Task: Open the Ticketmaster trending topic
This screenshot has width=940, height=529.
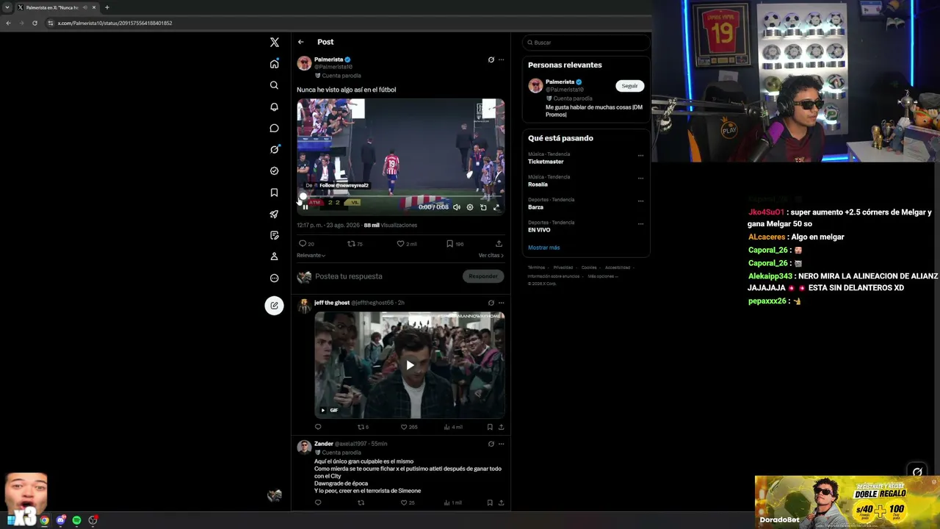Action: click(546, 162)
